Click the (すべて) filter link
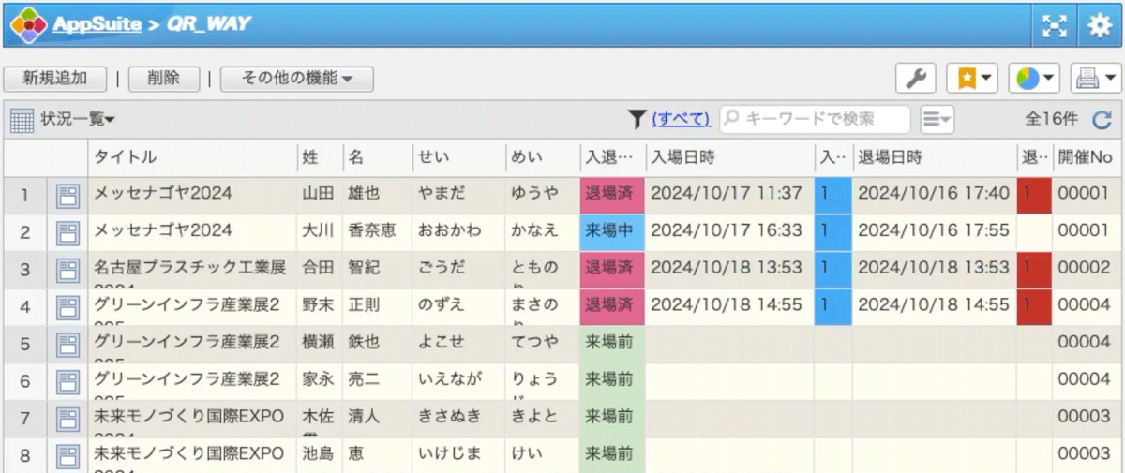1125x473 pixels. click(x=681, y=119)
